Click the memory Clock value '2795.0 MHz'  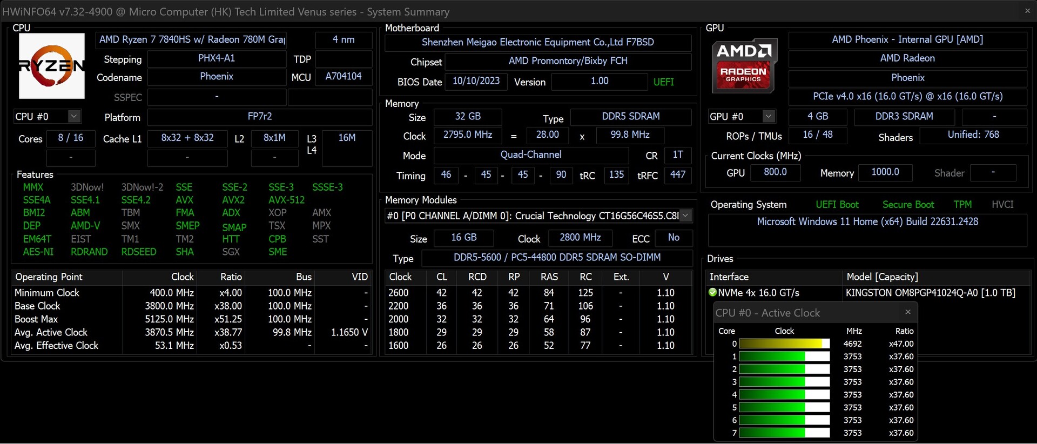(468, 135)
